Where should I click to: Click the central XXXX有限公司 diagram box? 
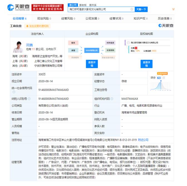tap(92, 50)
